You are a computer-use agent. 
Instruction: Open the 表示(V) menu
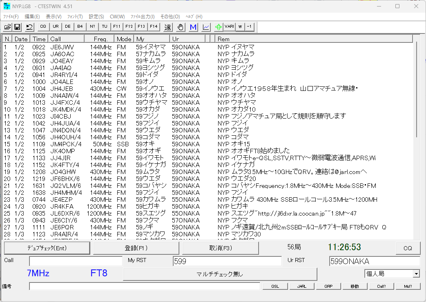click(x=54, y=17)
